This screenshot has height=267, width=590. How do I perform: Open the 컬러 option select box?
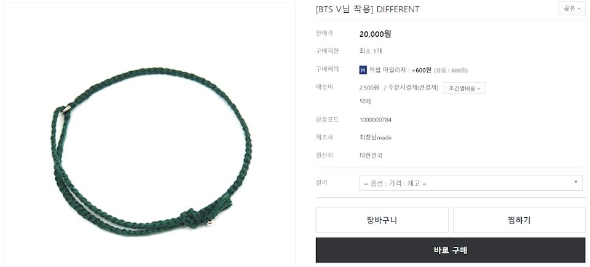point(470,183)
